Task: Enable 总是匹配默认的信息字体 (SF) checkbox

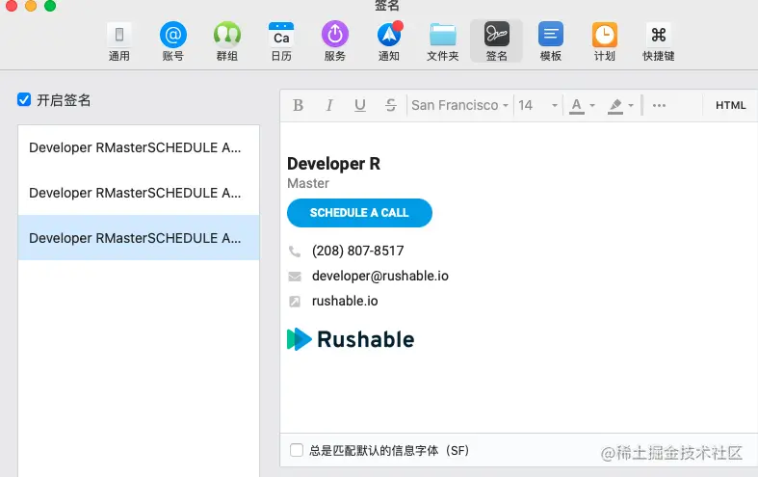Action: click(297, 450)
